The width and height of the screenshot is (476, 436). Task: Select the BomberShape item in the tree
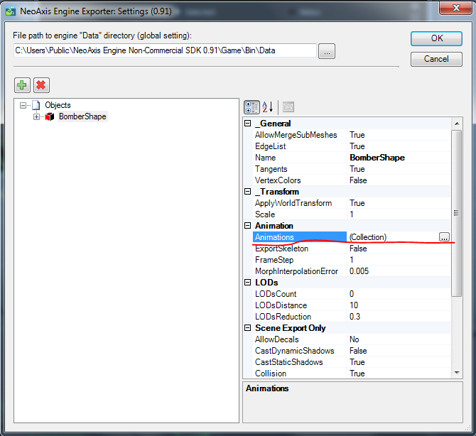pos(82,116)
